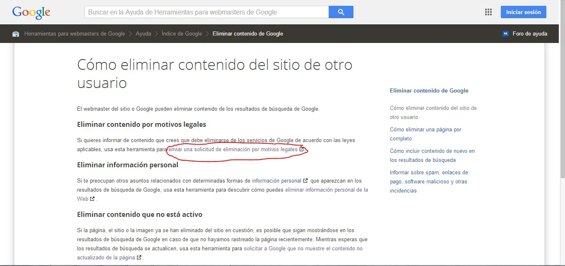
Task: Click the Iniciar sesión button
Action: [523, 12]
